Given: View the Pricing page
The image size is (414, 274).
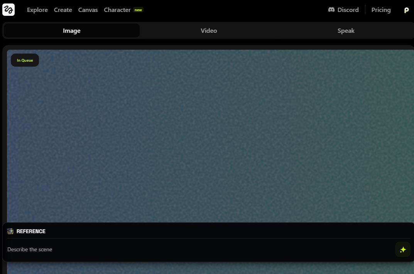Looking at the screenshot, I should (381, 10).
